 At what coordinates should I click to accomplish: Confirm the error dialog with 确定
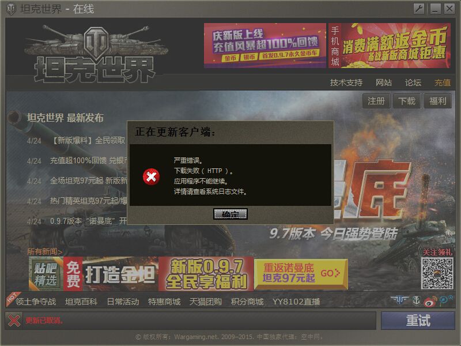230,214
